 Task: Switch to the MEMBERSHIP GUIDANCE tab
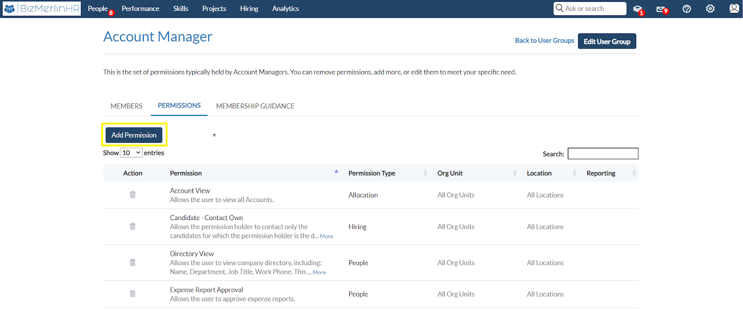point(255,106)
